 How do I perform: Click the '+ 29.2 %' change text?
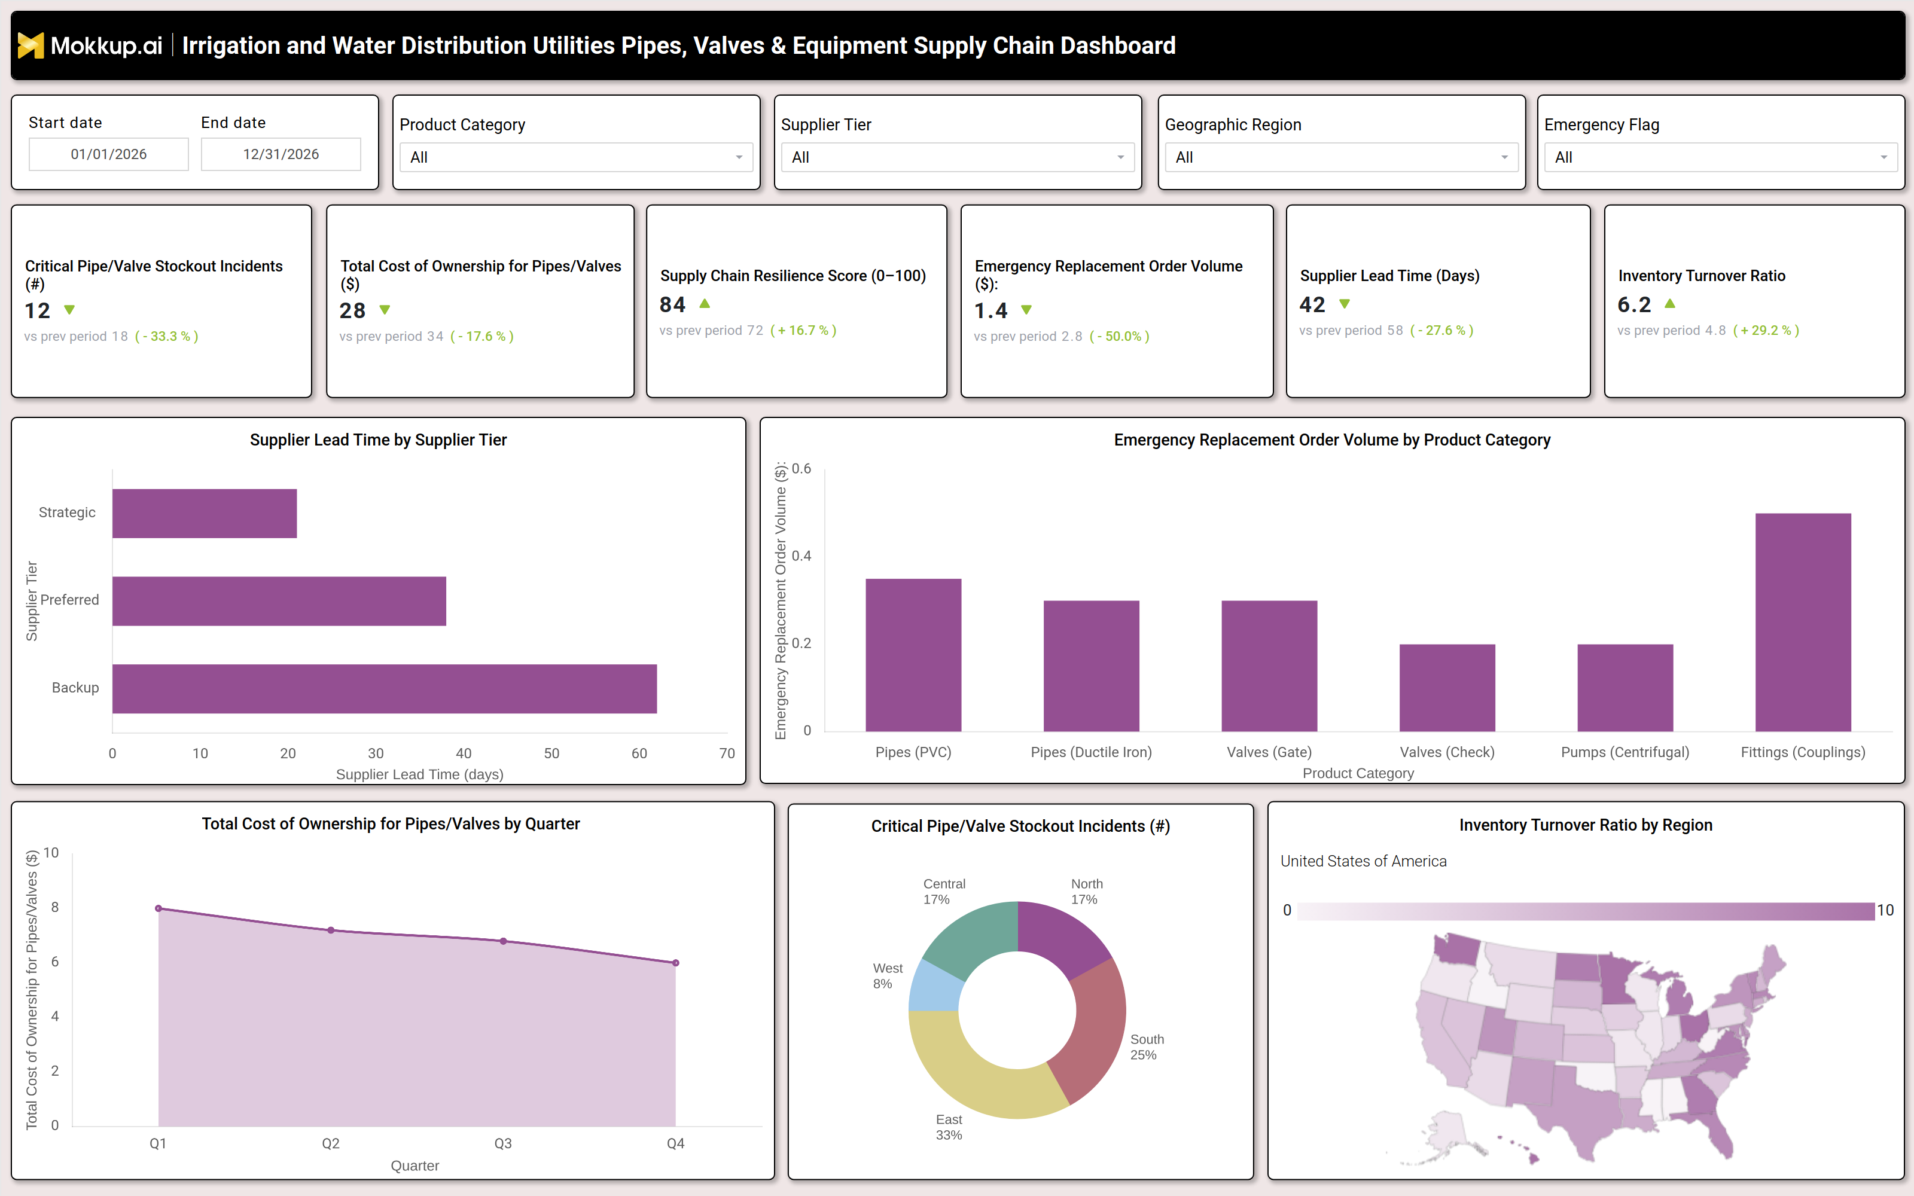click(x=1766, y=331)
